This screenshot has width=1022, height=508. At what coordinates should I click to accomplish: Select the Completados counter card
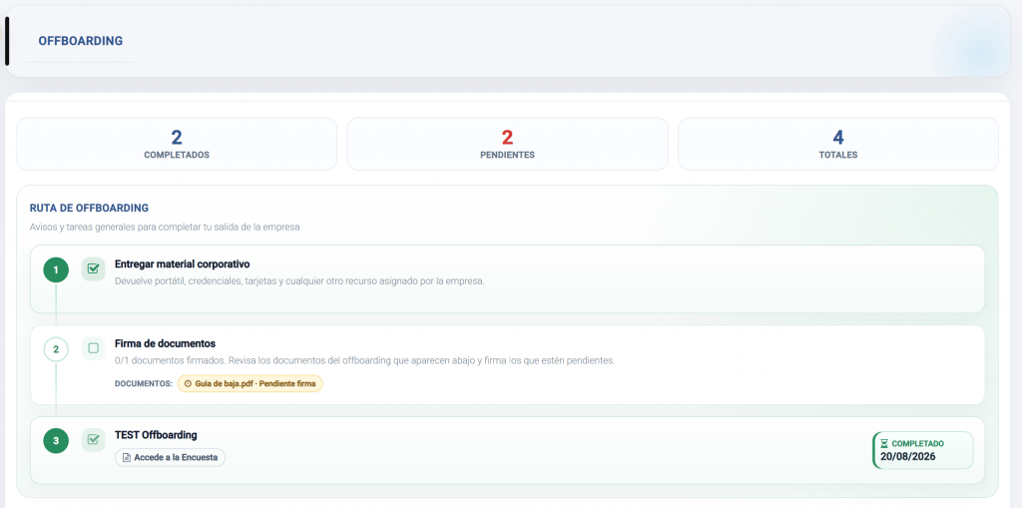pyautogui.click(x=177, y=144)
